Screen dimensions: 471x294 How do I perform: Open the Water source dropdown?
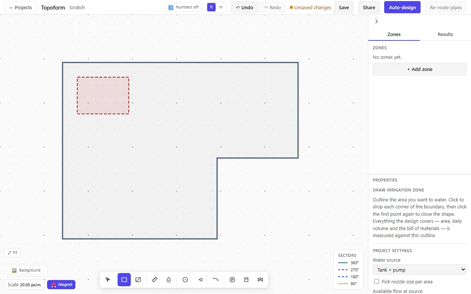pos(419,270)
